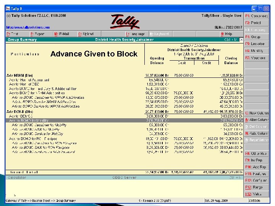Image resolution: width=275 pixels, height=206 pixels.
Task: Open F10: Acc Rep
Action: pos(256,167)
